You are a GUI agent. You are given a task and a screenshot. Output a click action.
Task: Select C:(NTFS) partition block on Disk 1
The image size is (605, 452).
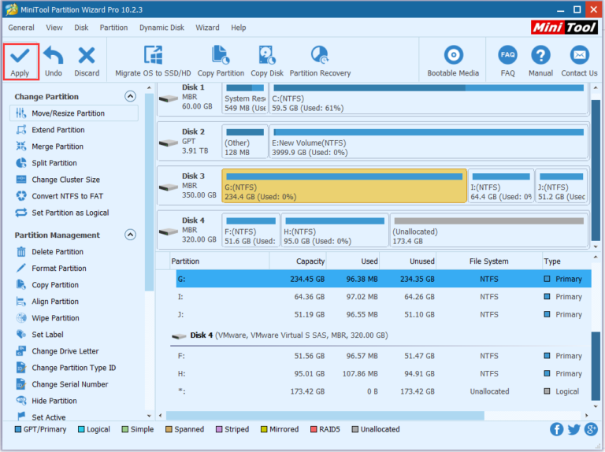429,98
